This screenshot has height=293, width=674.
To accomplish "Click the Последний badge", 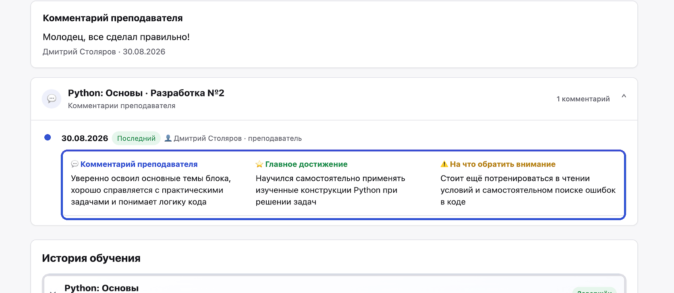I will [x=136, y=138].
